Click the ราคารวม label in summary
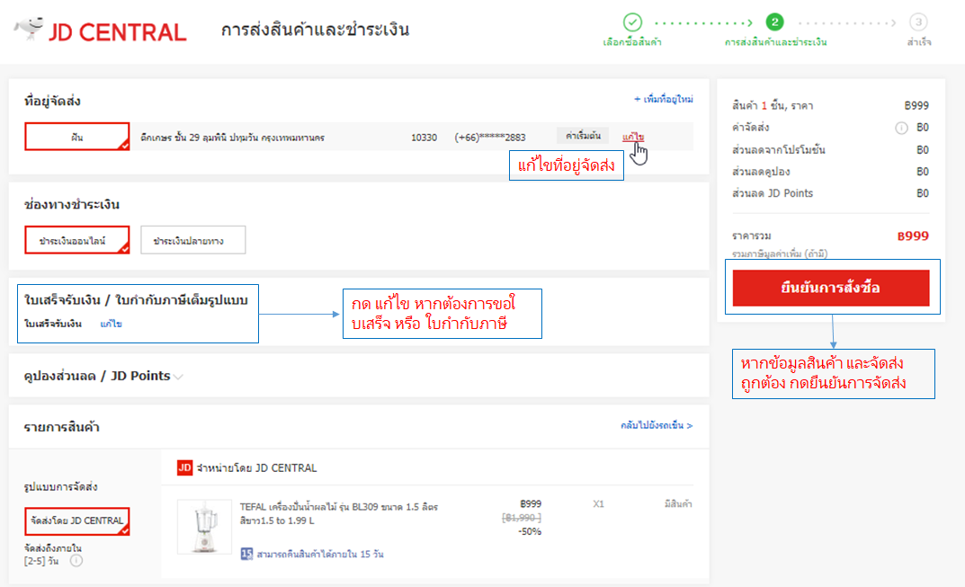This screenshot has width=965, height=587. (x=752, y=236)
